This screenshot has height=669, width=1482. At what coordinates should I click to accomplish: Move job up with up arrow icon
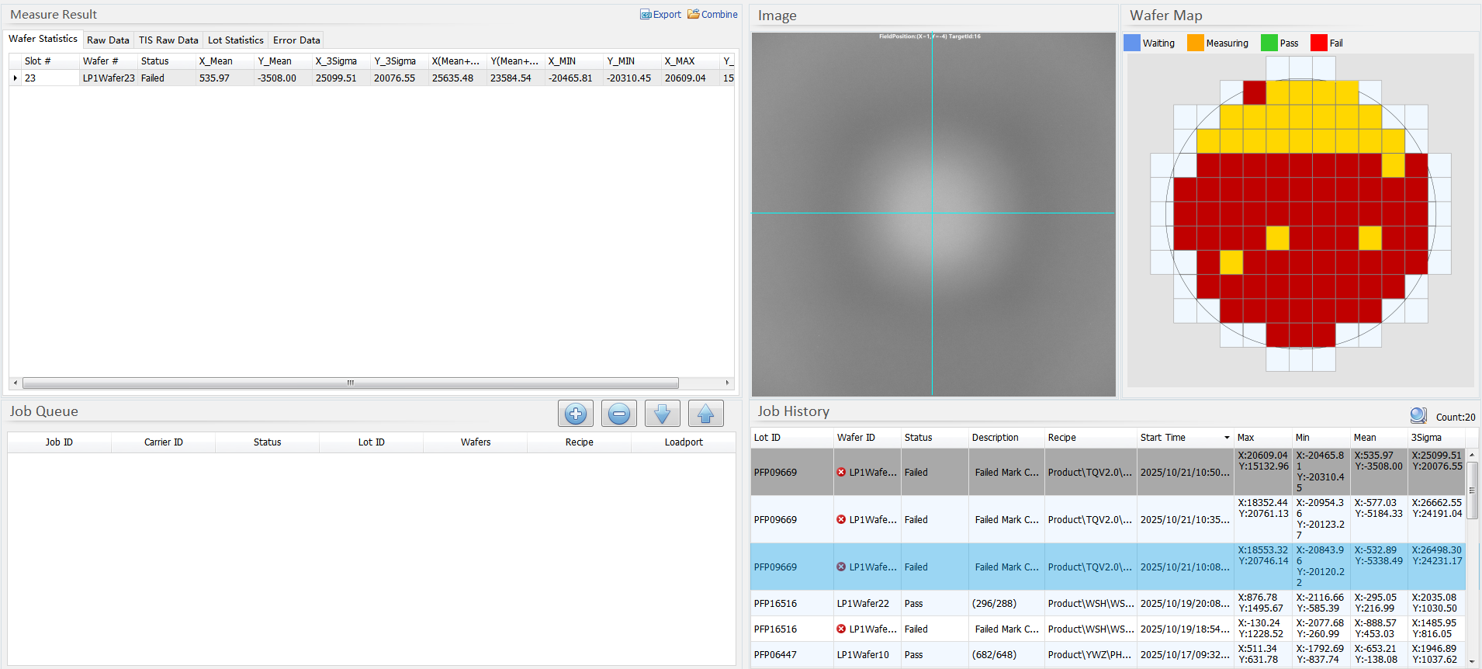705,414
